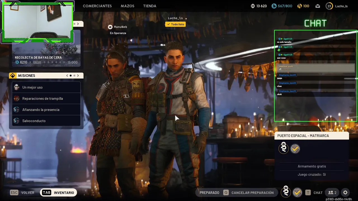Click the PREPARADO status label
This screenshot has height=201, width=358.
209,193
